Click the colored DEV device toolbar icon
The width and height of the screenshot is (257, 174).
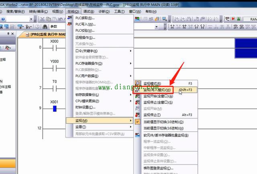coord(137,19)
